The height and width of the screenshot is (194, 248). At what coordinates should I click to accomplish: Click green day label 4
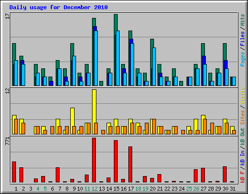[38, 189]
